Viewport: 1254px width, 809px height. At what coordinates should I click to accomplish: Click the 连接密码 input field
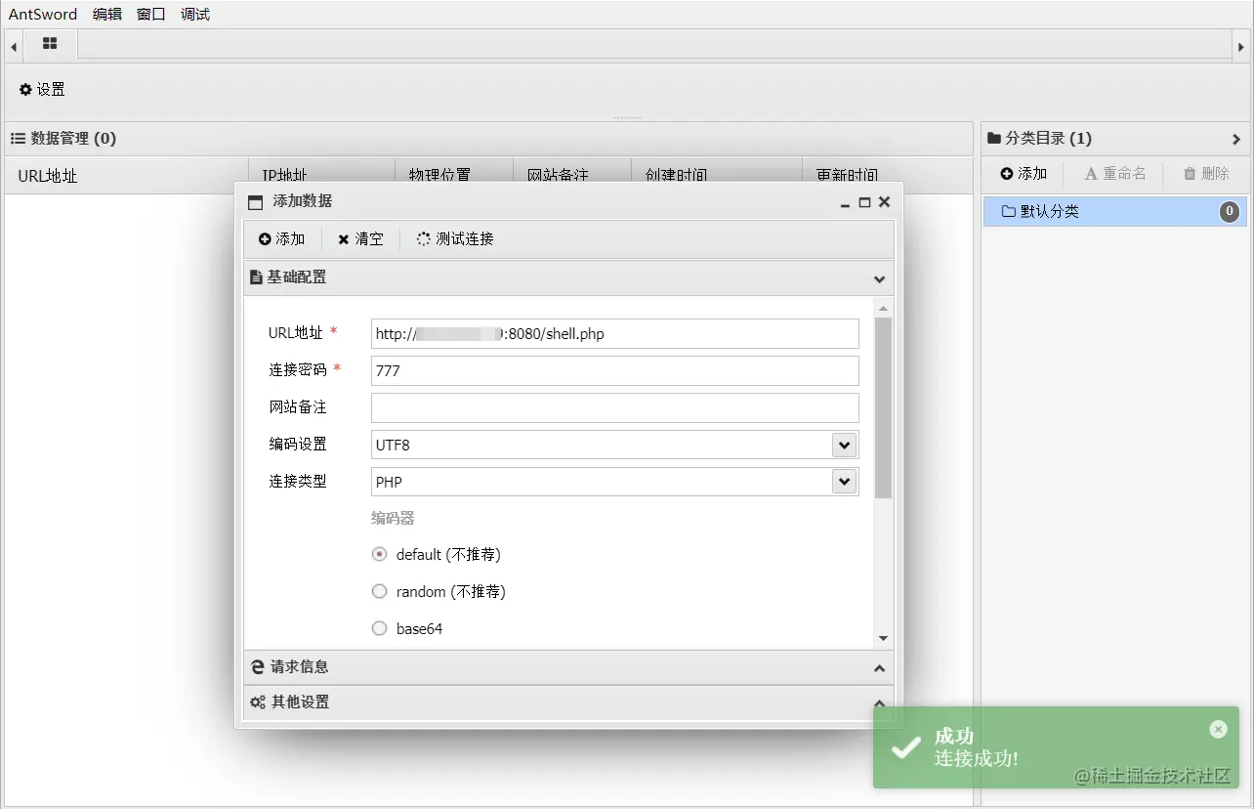[615, 370]
